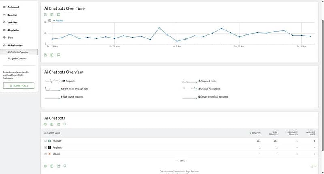
Task: Click the AI Chatbots Over Time heading
Action: [x=64, y=8]
